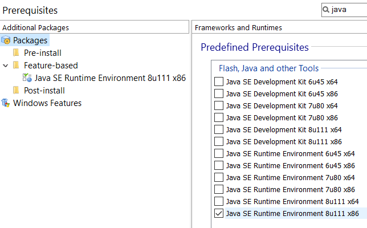This screenshot has height=228, width=367.
Task: Select the Pre-install tree item label
Action: pos(43,53)
